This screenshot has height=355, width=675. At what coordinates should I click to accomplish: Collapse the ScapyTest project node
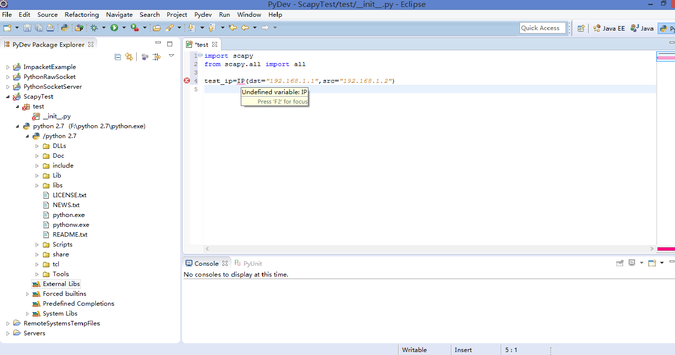8,97
